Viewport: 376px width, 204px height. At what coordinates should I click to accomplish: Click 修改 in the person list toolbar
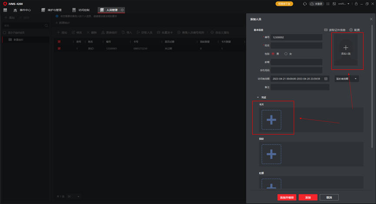point(77,33)
